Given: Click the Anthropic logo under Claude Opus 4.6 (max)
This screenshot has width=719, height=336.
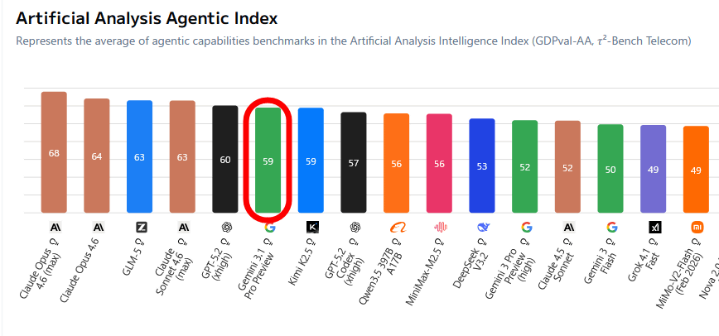Looking at the screenshot, I should pos(54,227).
